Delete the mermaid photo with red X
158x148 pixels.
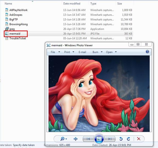point(139,139)
